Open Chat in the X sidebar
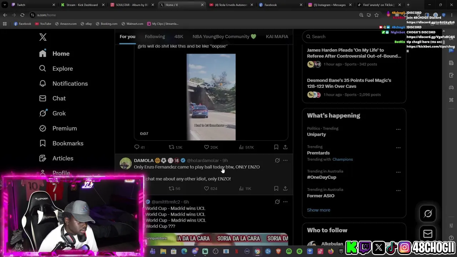 52,99
